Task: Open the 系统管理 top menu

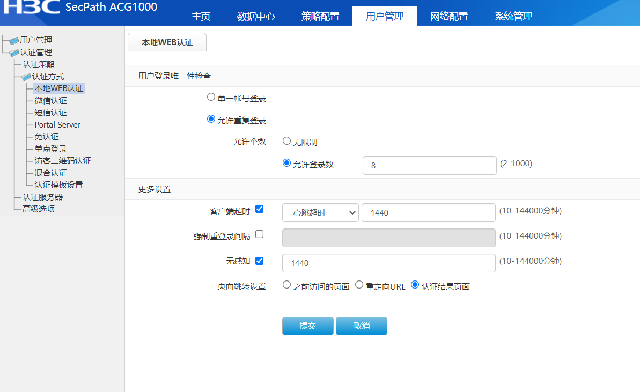Action: click(513, 16)
